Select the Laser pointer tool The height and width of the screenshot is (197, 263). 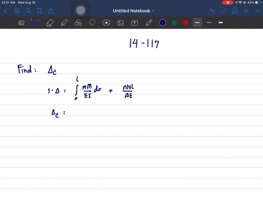(148, 23)
